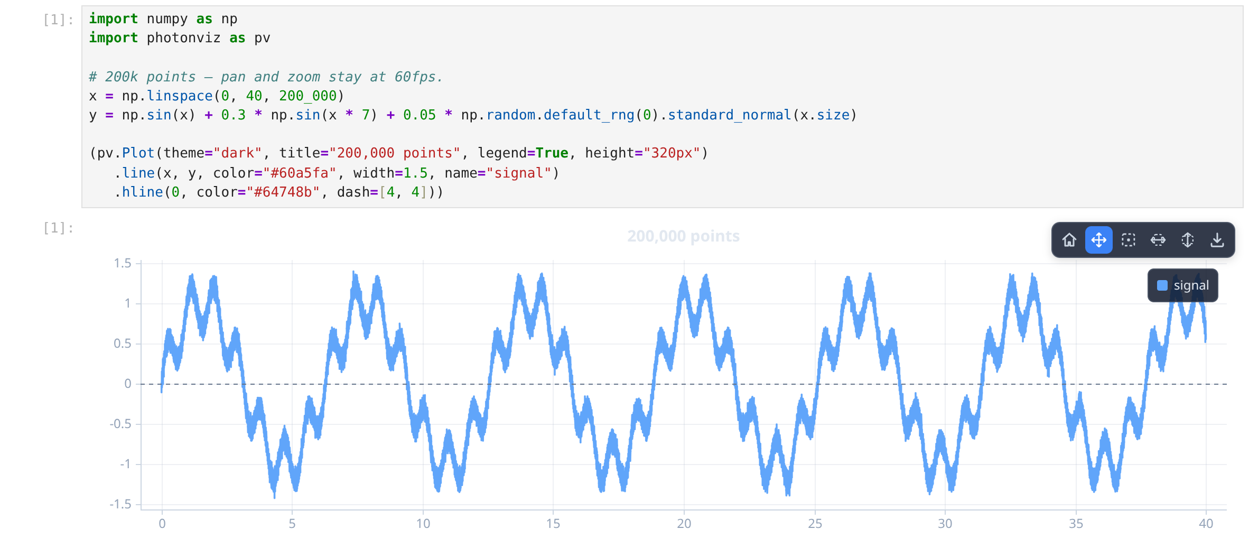Click the 'import photonviz as pv' line

point(180,38)
